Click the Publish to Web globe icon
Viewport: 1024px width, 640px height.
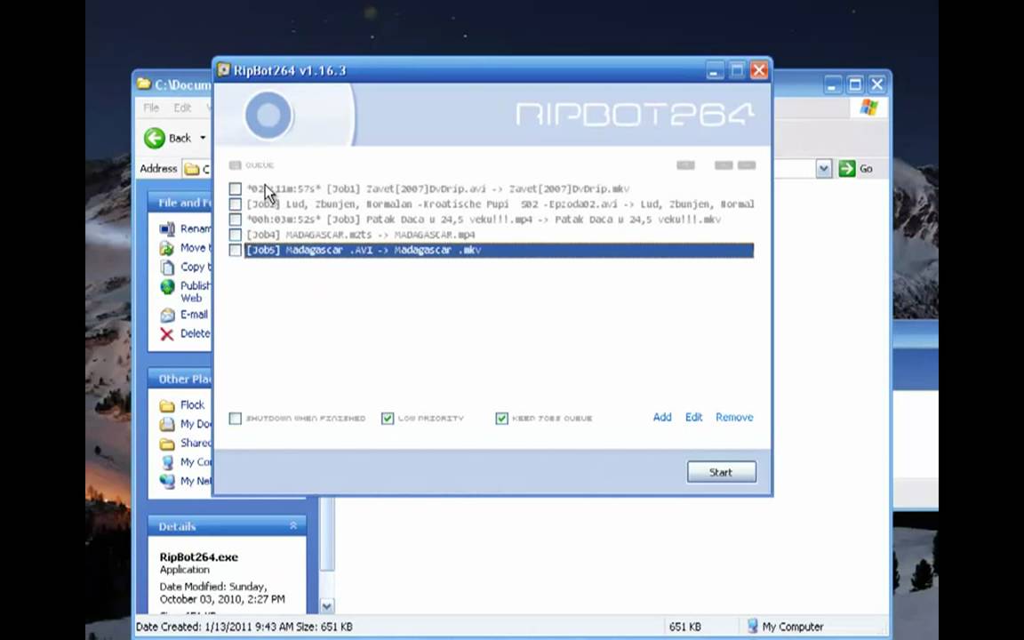[x=168, y=287]
